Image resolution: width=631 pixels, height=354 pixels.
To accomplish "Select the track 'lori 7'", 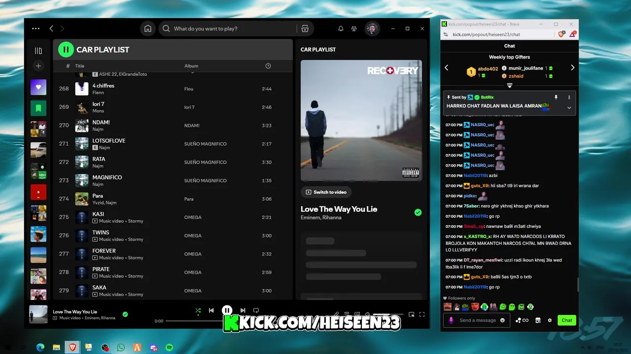I will click(98, 104).
